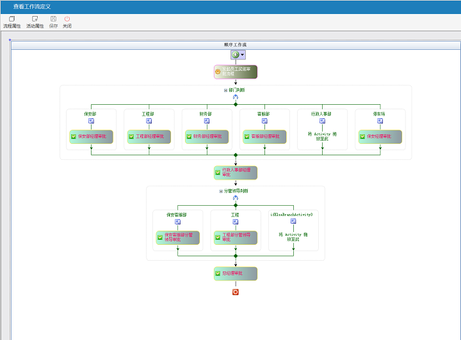Viewport: 461px width, 340px height.
Task: Select the 发起员工奖惩审批流程 activity node
Action: coord(236,72)
